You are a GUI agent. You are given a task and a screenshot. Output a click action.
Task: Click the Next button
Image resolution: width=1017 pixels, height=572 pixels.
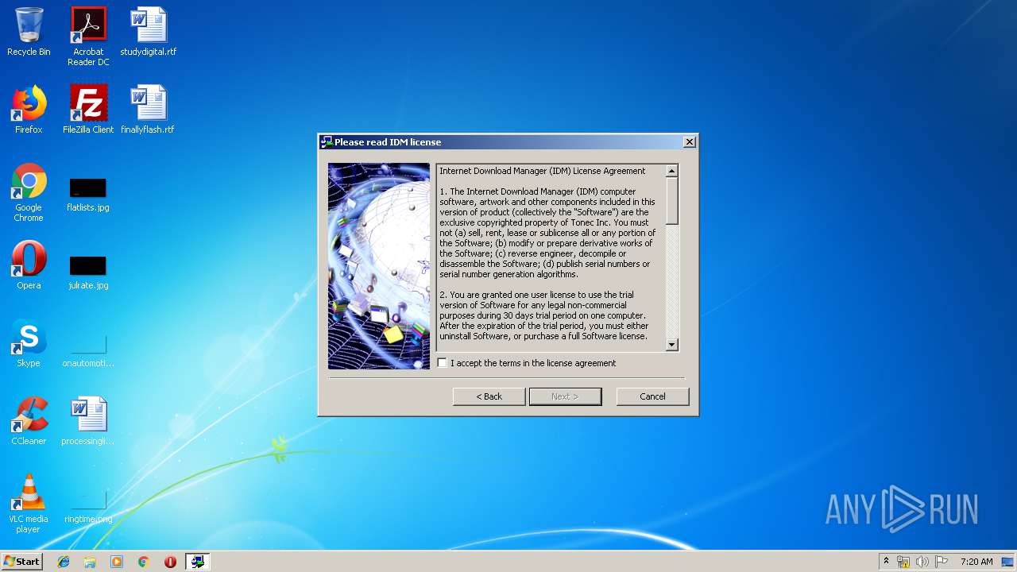pyautogui.click(x=565, y=396)
